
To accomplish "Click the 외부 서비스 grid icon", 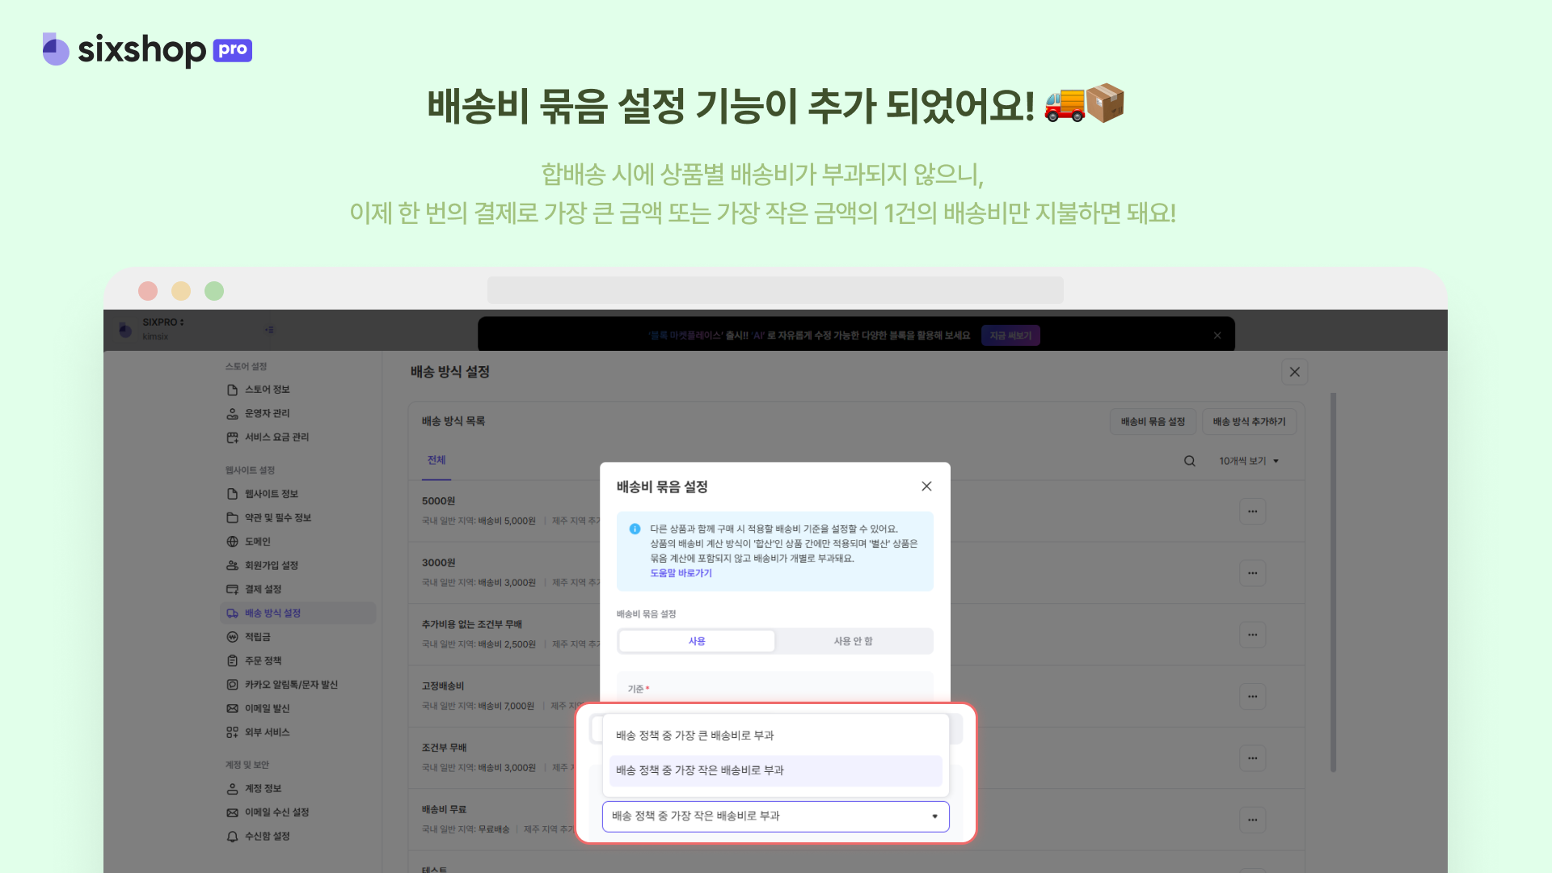I will click(232, 732).
